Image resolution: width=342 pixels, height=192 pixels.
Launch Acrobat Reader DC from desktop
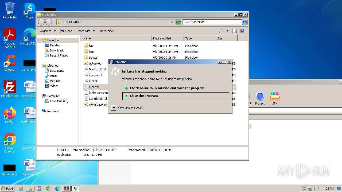[x=10, y=38]
